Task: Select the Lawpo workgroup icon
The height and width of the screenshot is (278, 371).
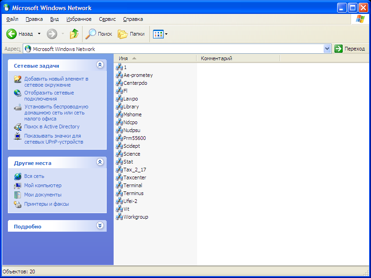Action: (119, 99)
